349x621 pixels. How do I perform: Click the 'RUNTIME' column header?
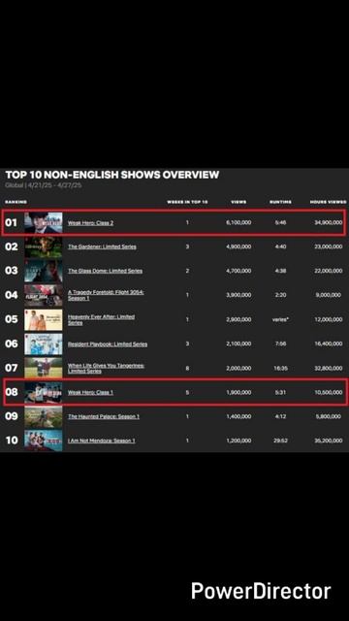click(280, 202)
